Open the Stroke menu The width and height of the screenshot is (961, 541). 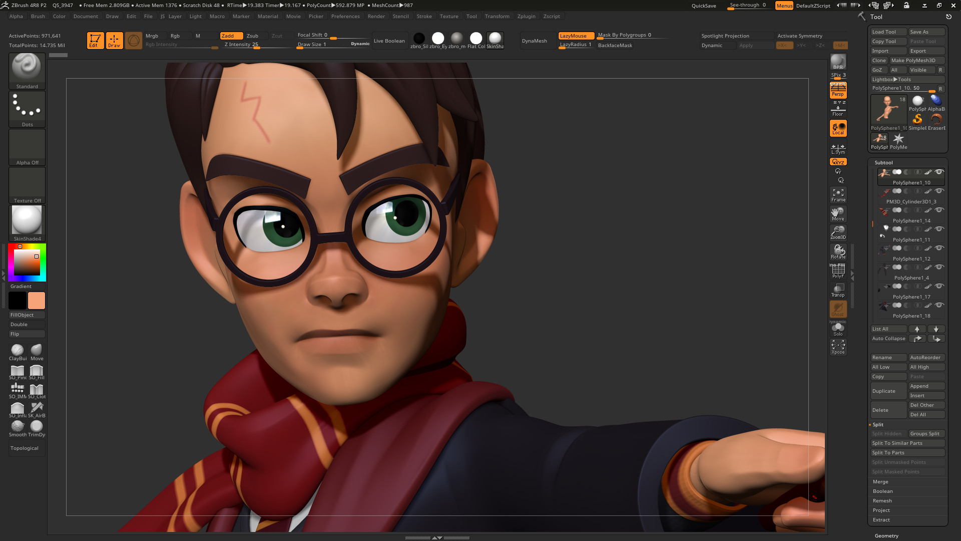tap(424, 16)
